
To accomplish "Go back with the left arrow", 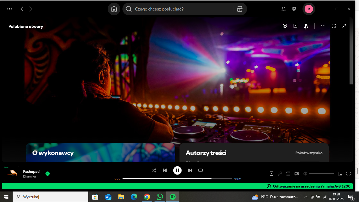I will pos(22,9).
